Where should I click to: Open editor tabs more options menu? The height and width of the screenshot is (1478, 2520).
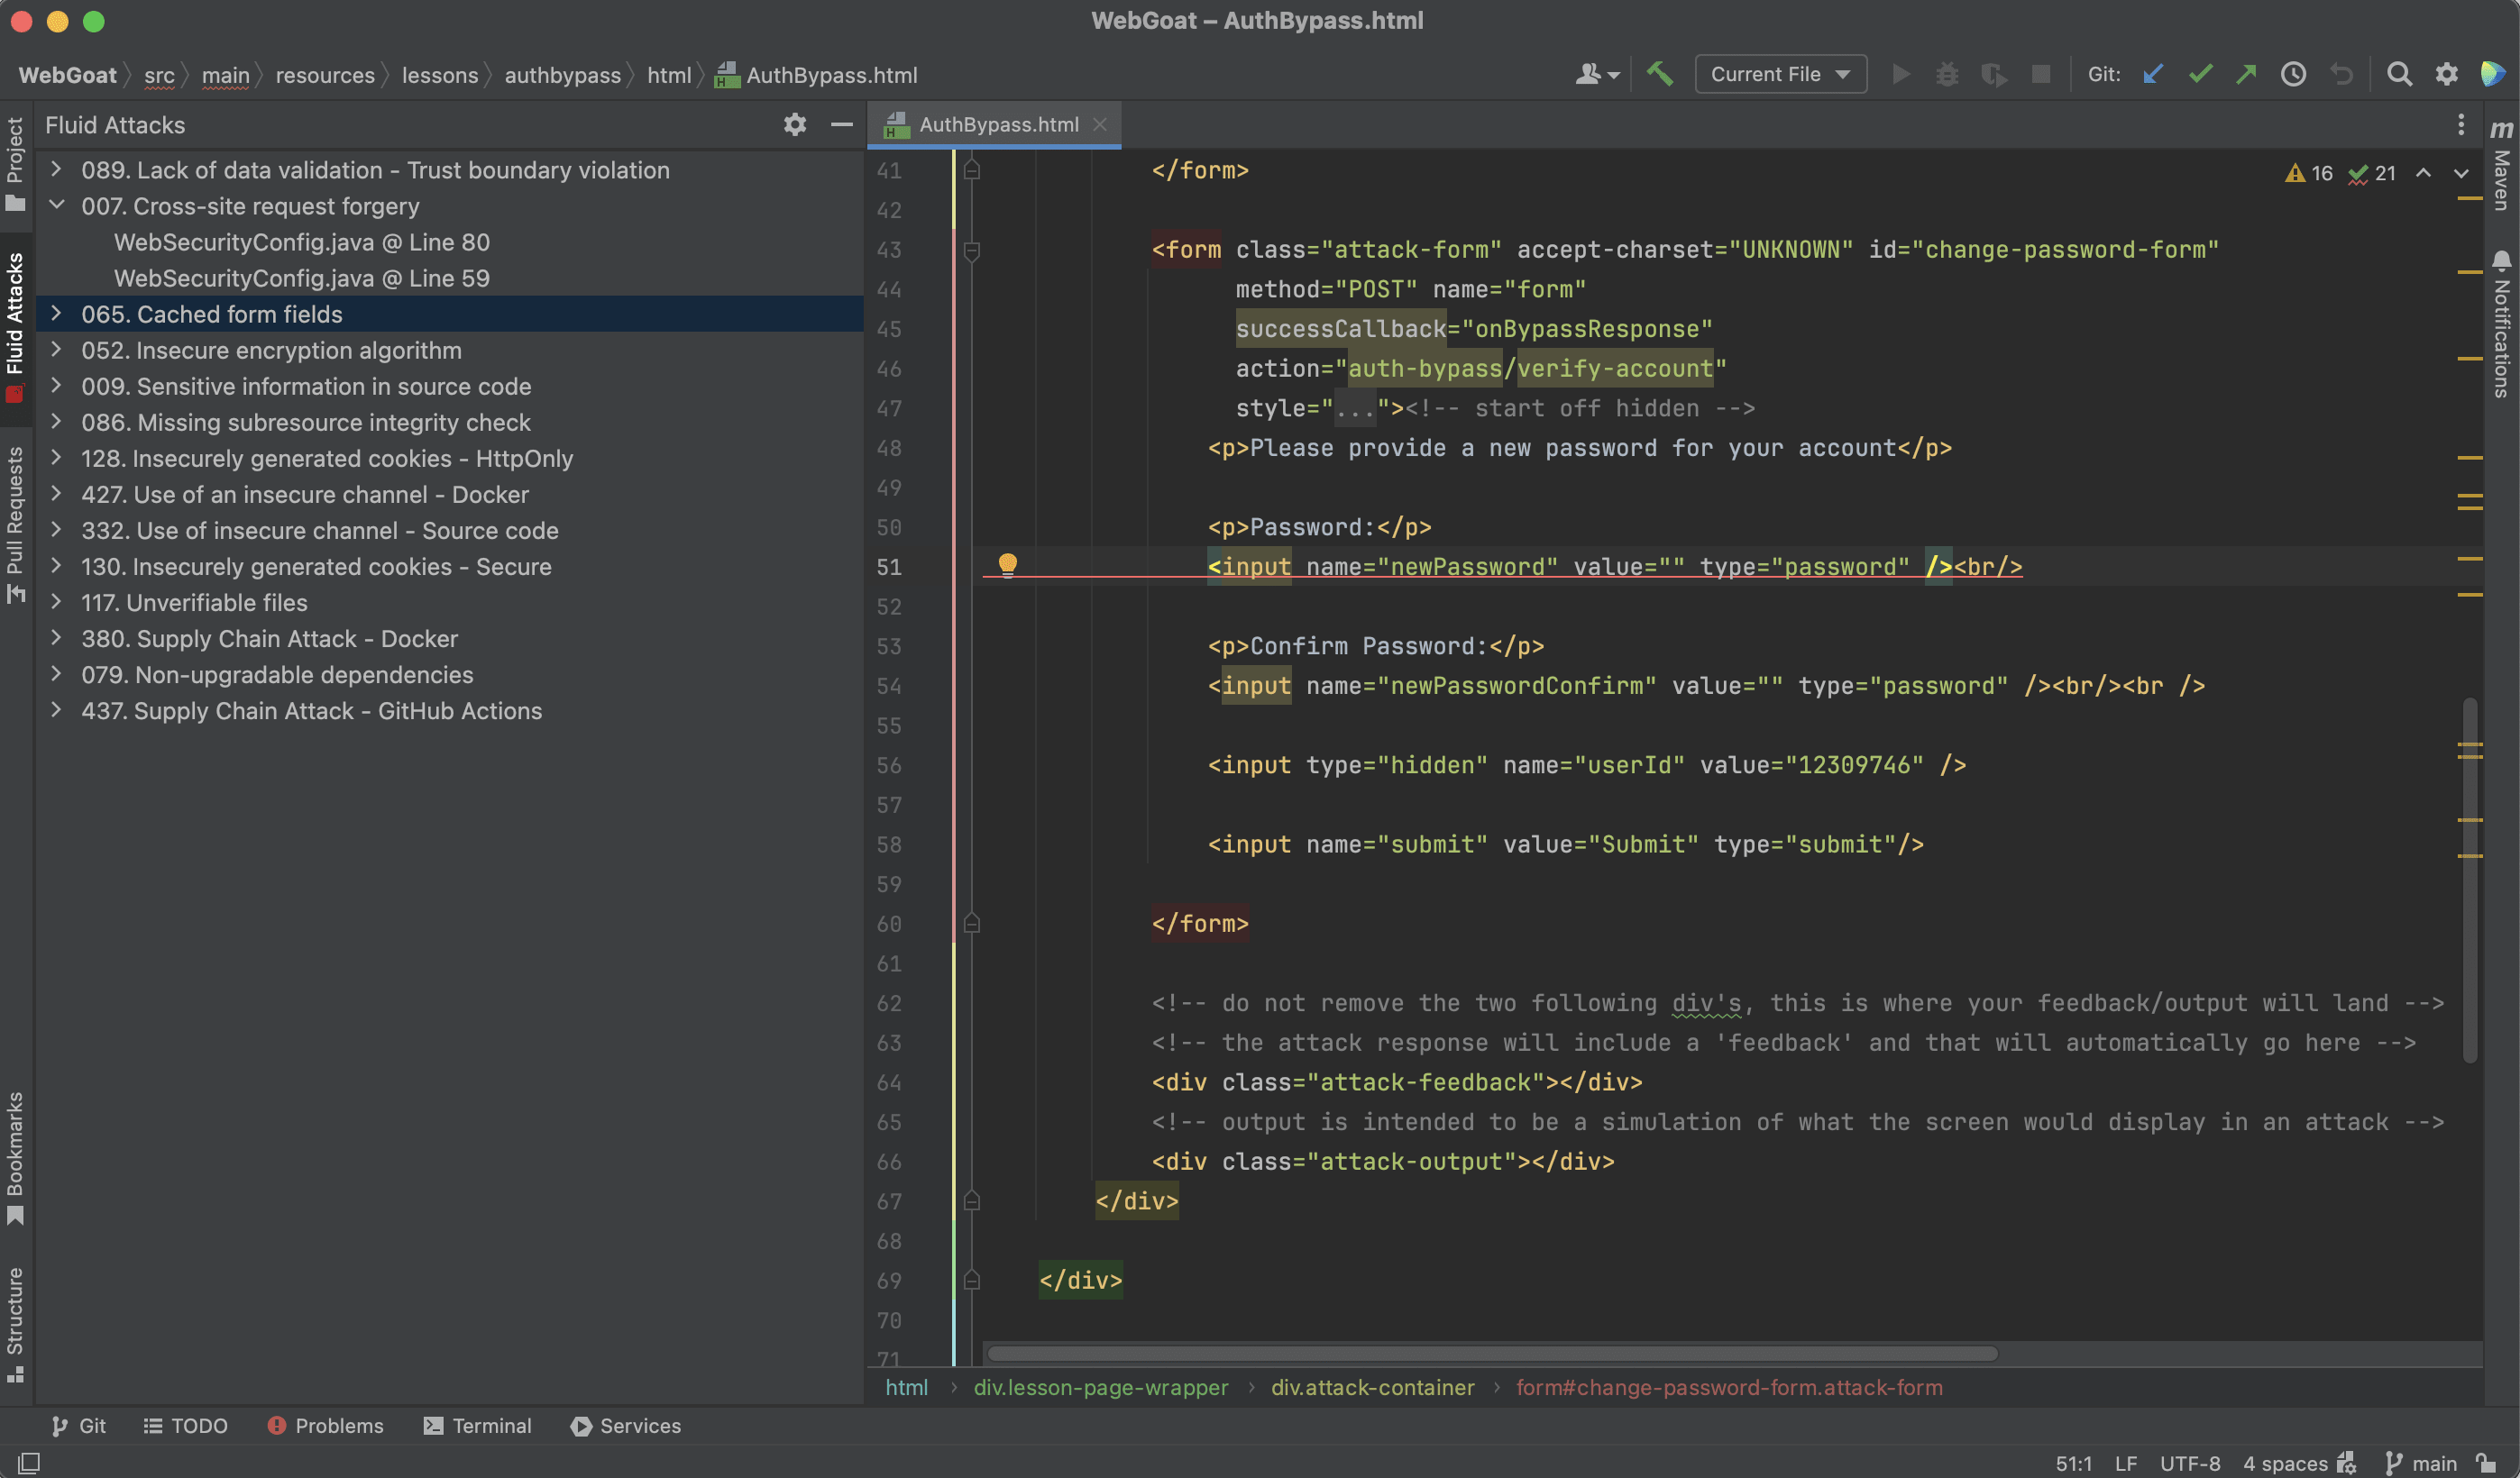point(2461,123)
